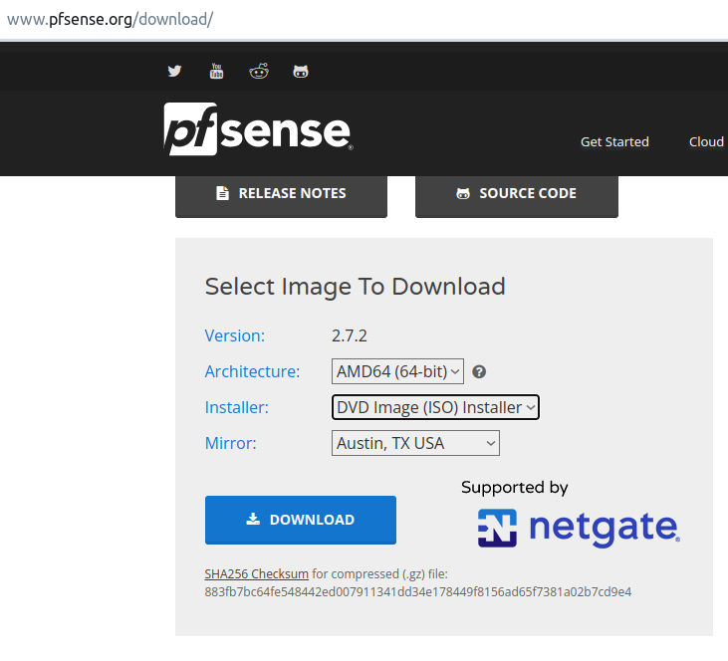Click the download arrow icon on Download button
Viewport: 728px width, 661px height.
pyautogui.click(x=253, y=520)
